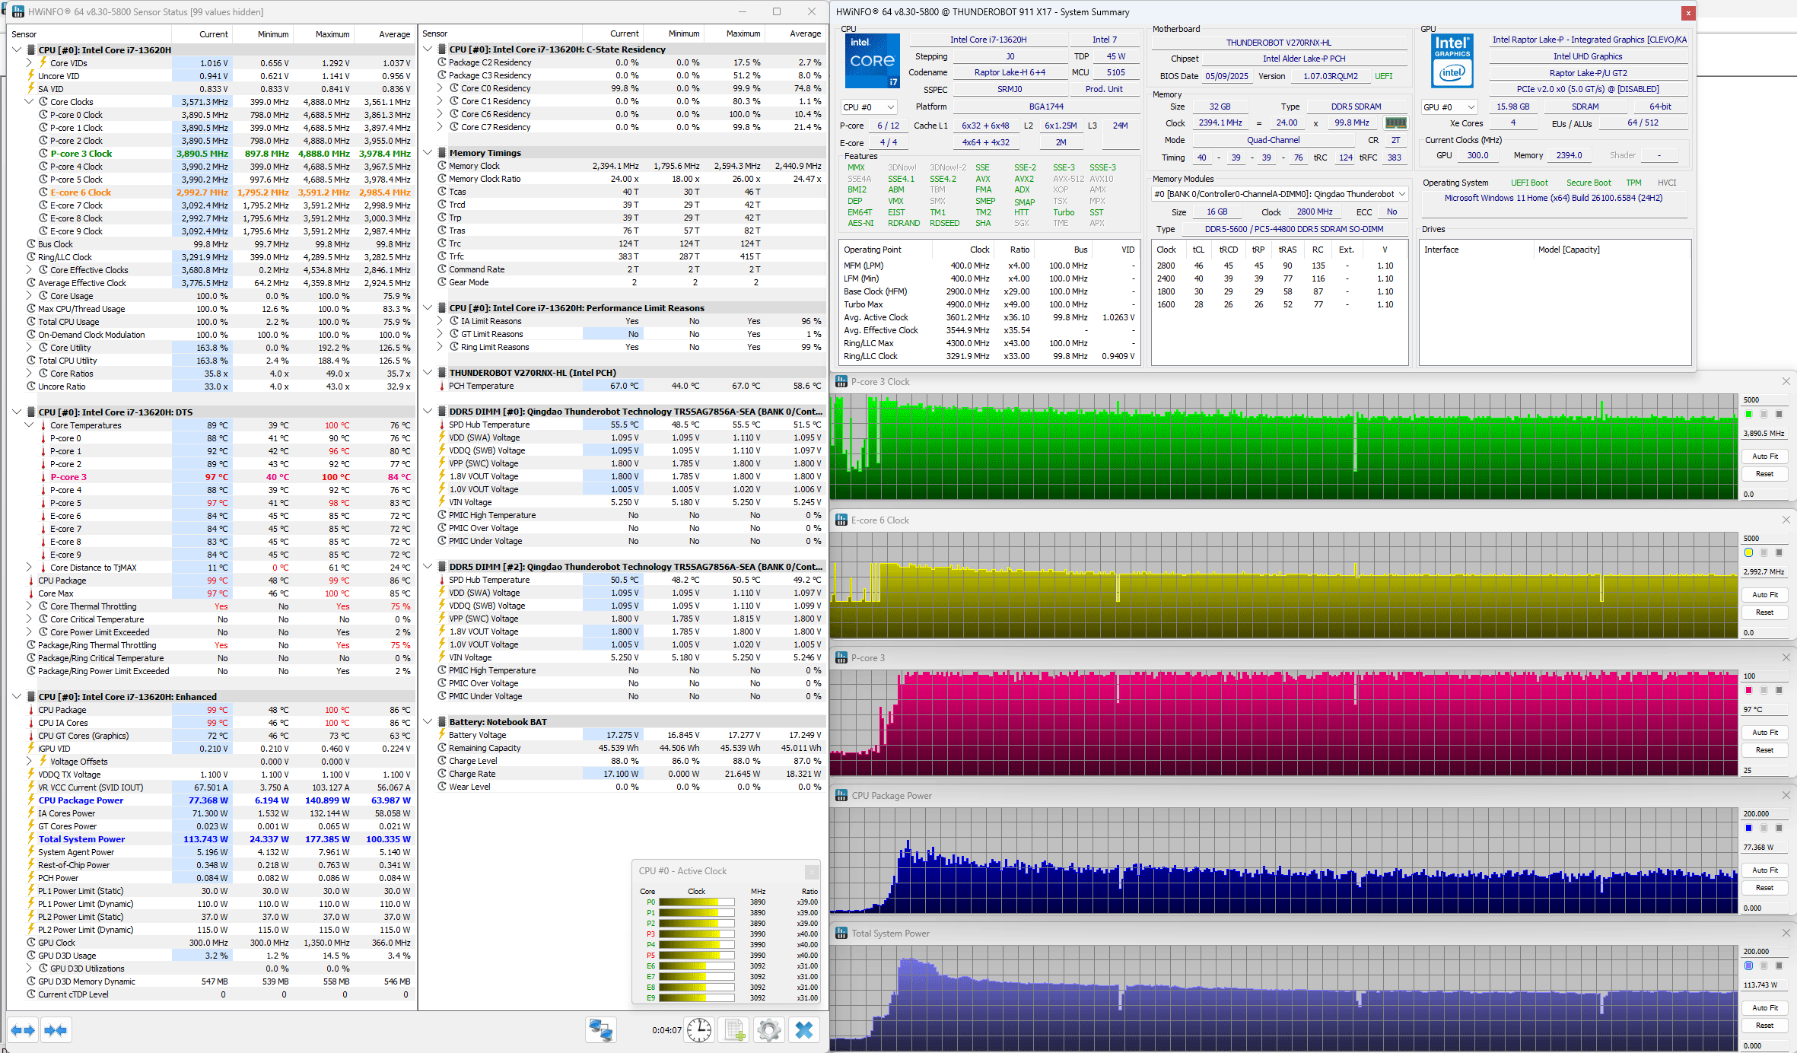Click the memory module chip icon beside 99.8 MHz
Screen dimensions: 1797x1053
(x=1395, y=122)
